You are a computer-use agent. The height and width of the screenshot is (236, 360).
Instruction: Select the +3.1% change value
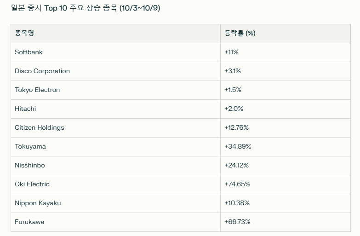click(x=233, y=71)
